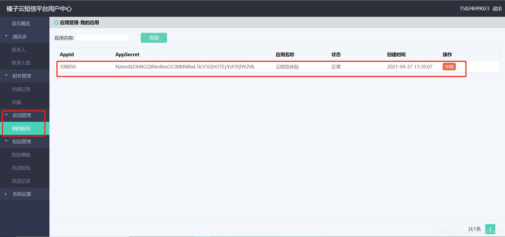Open the 首页概览 overview page
505x237 pixels.
point(21,23)
